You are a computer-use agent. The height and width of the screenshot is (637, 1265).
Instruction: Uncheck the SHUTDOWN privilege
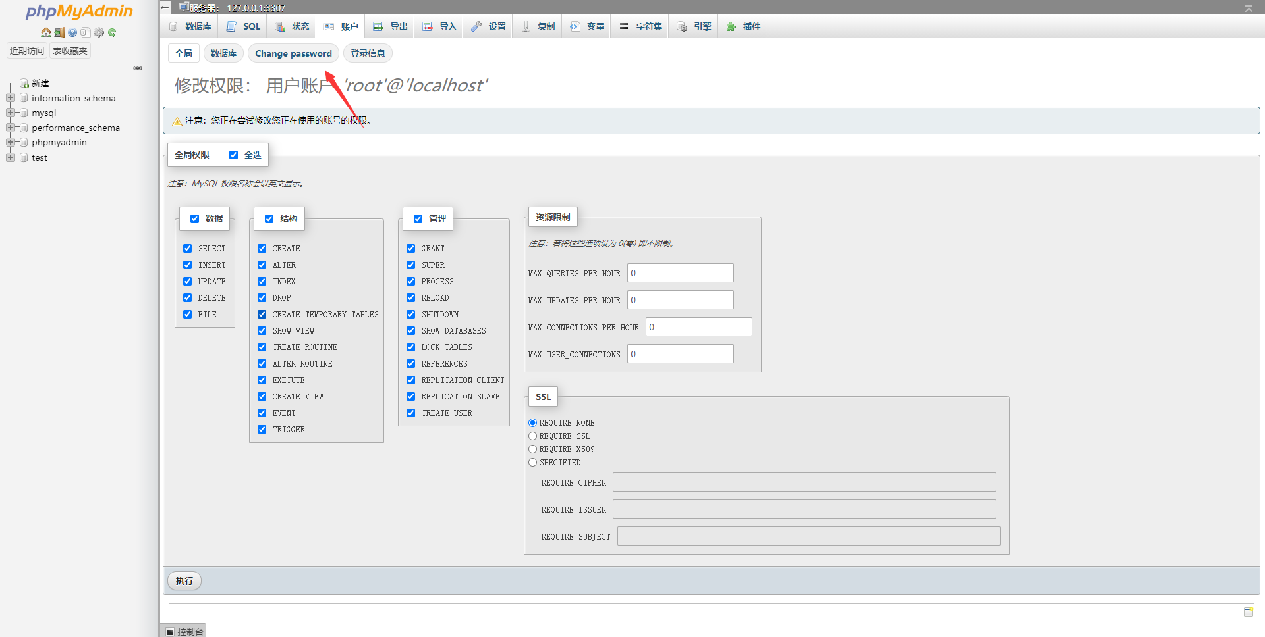pos(411,315)
